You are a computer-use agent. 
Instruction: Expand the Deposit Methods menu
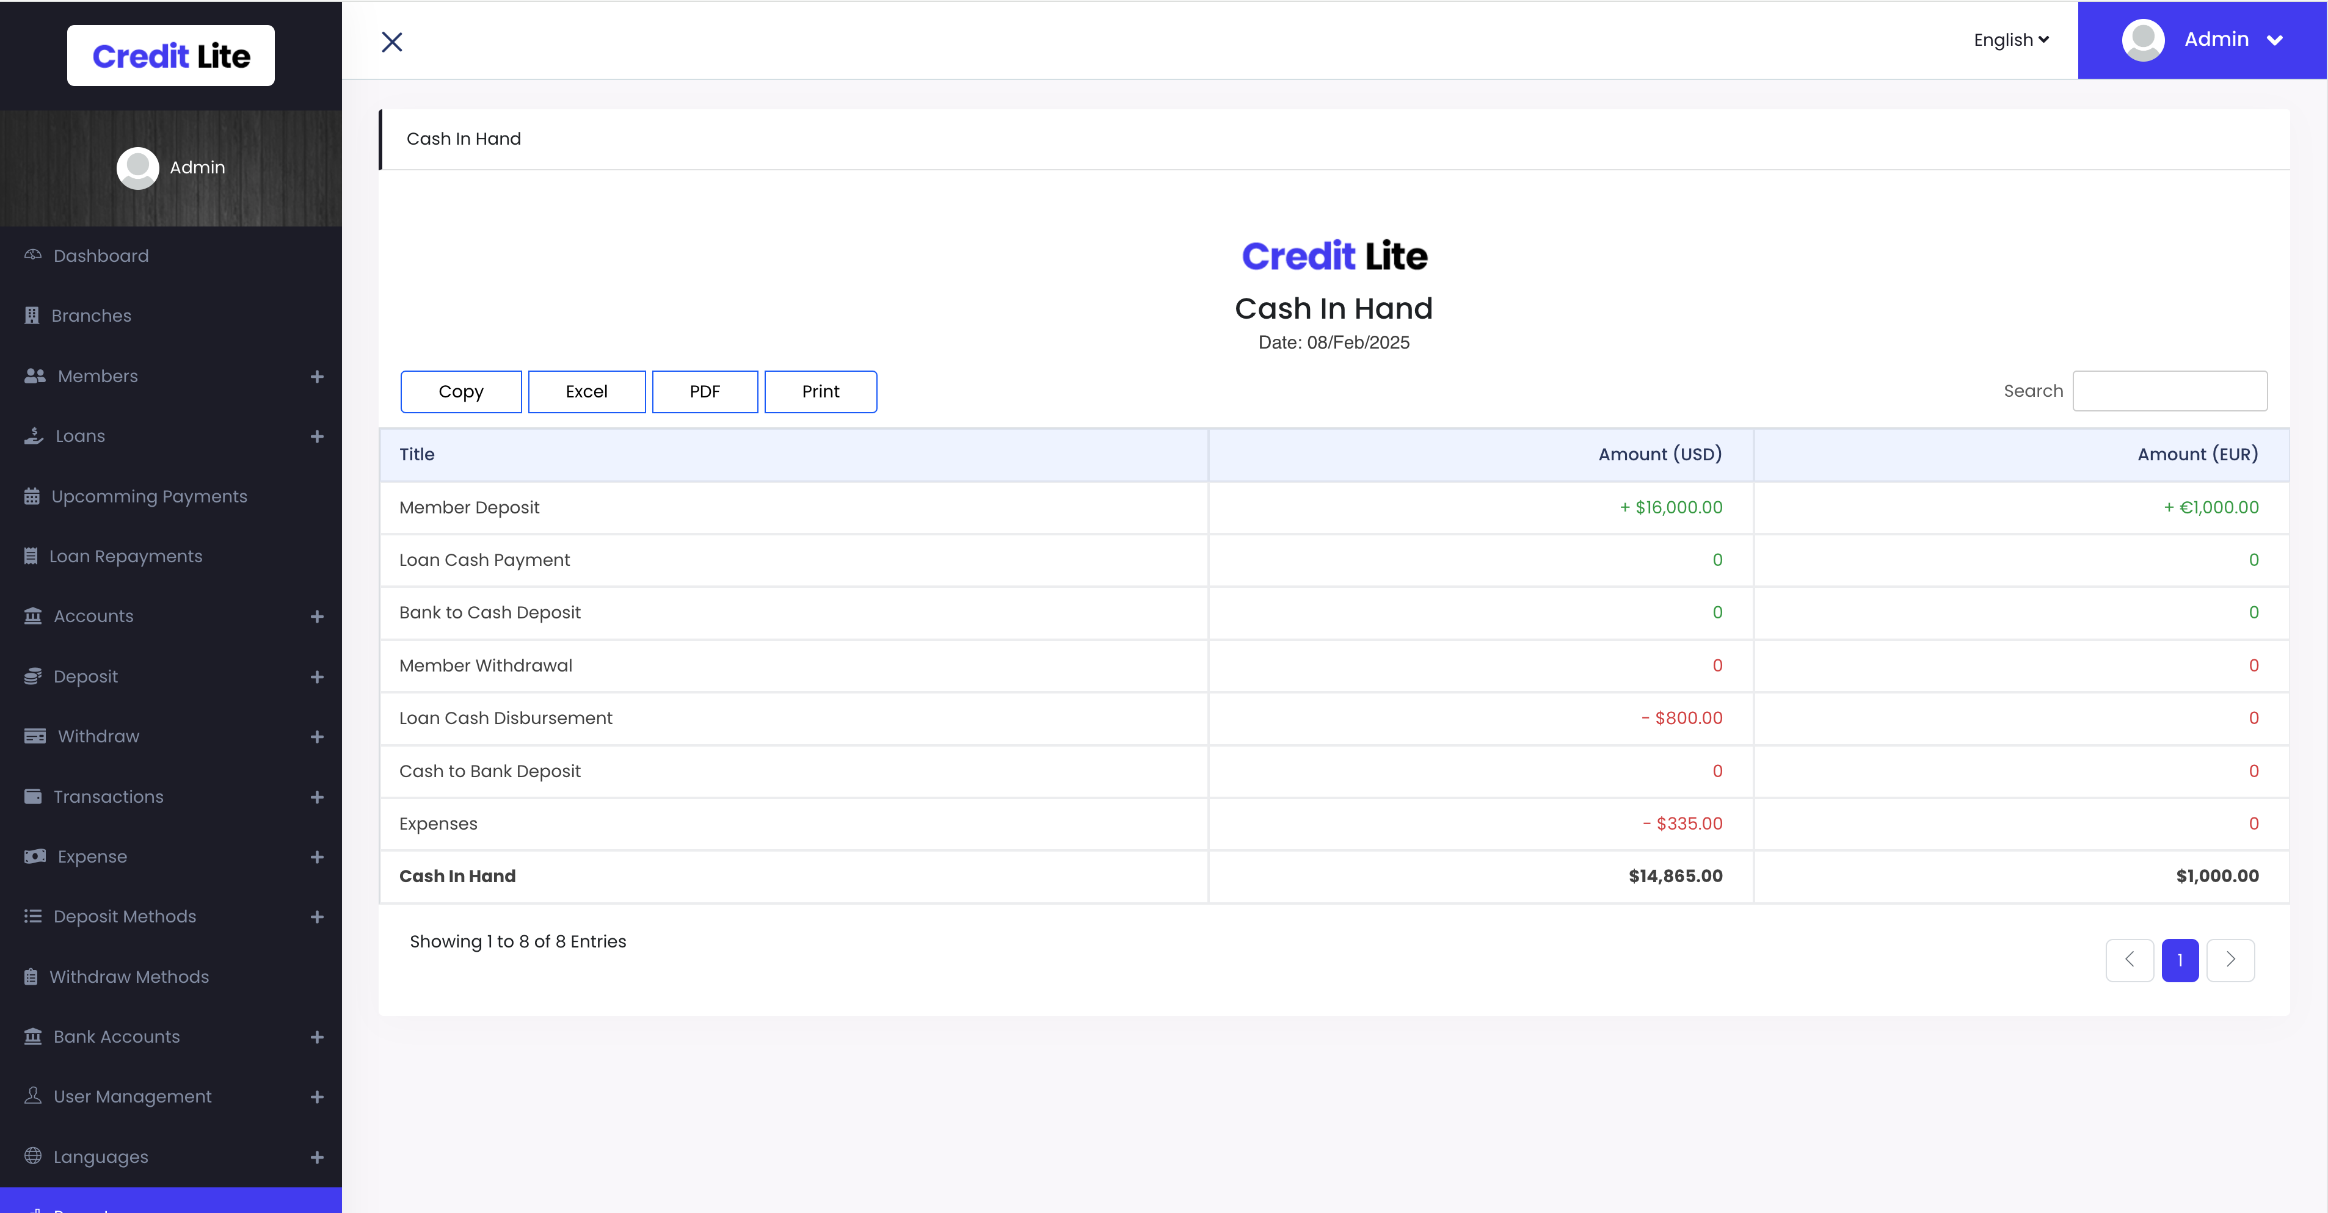click(x=317, y=916)
